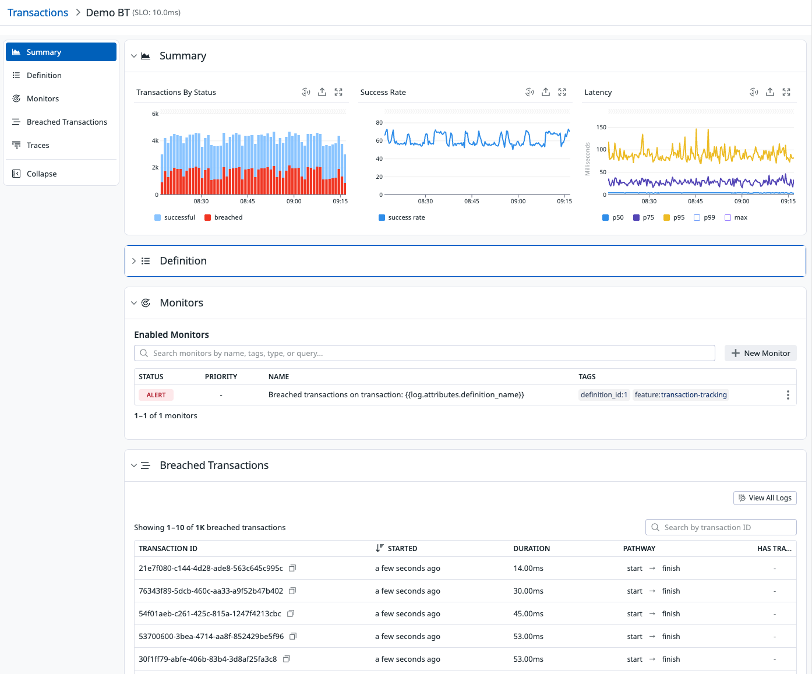Click the Latency graph fullscreen icon
The height and width of the screenshot is (674, 812).
[x=786, y=92]
